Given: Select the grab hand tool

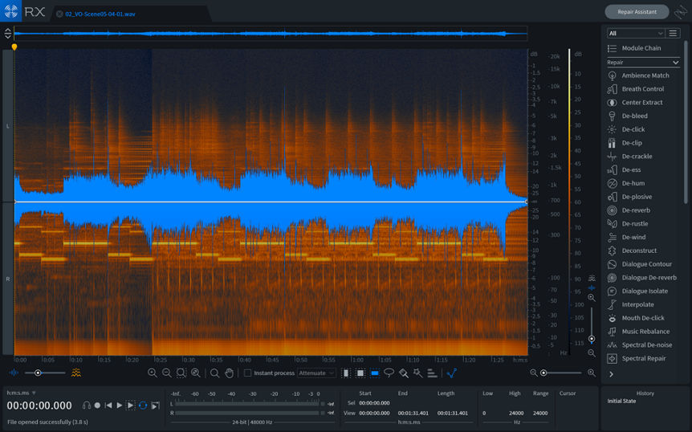Looking at the screenshot, I should coord(229,373).
